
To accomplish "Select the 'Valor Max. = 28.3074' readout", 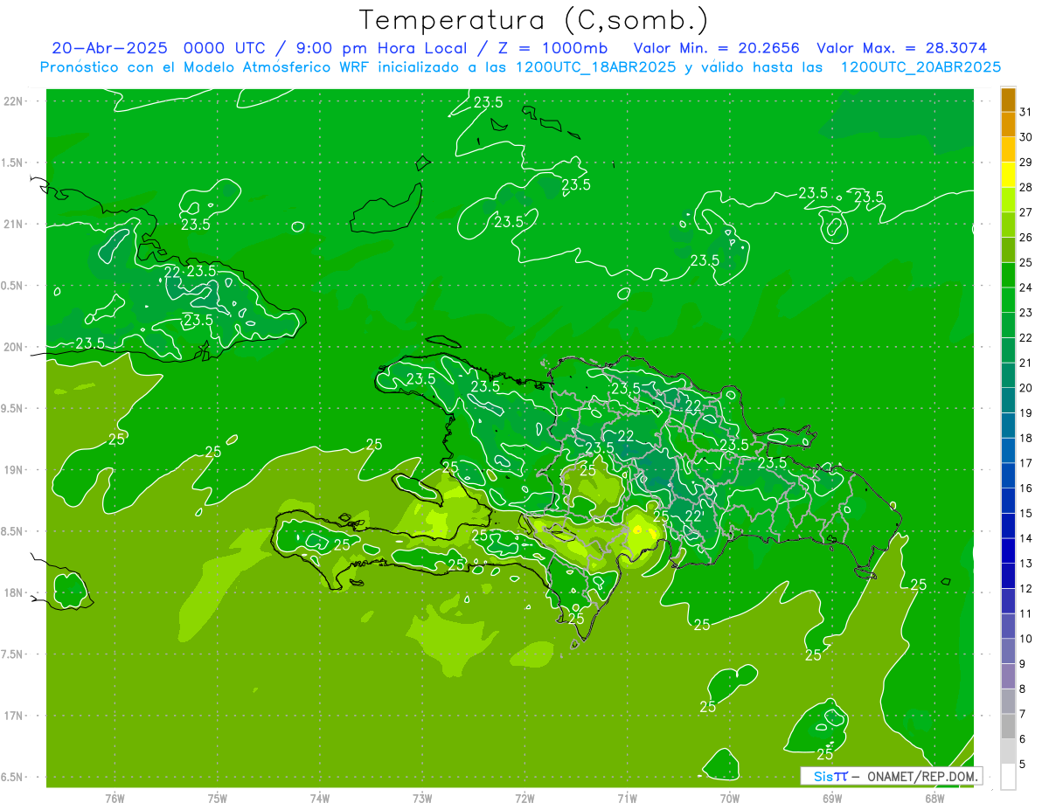I will coord(902,48).
